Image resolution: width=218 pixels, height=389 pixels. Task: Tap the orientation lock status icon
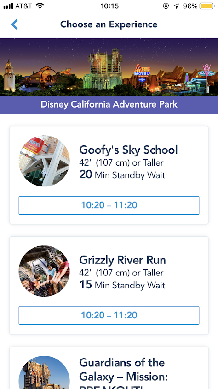(166, 6)
